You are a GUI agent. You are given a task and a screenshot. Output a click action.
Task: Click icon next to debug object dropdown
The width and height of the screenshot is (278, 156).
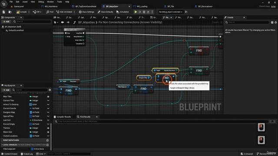click(x=186, y=12)
